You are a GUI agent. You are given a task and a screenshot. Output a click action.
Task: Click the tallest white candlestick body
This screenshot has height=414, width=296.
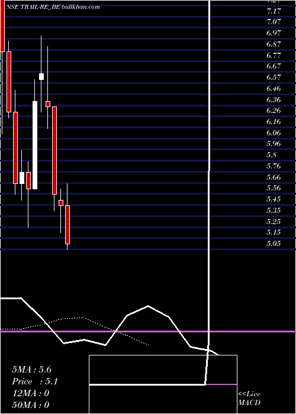pyautogui.click(x=35, y=145)
